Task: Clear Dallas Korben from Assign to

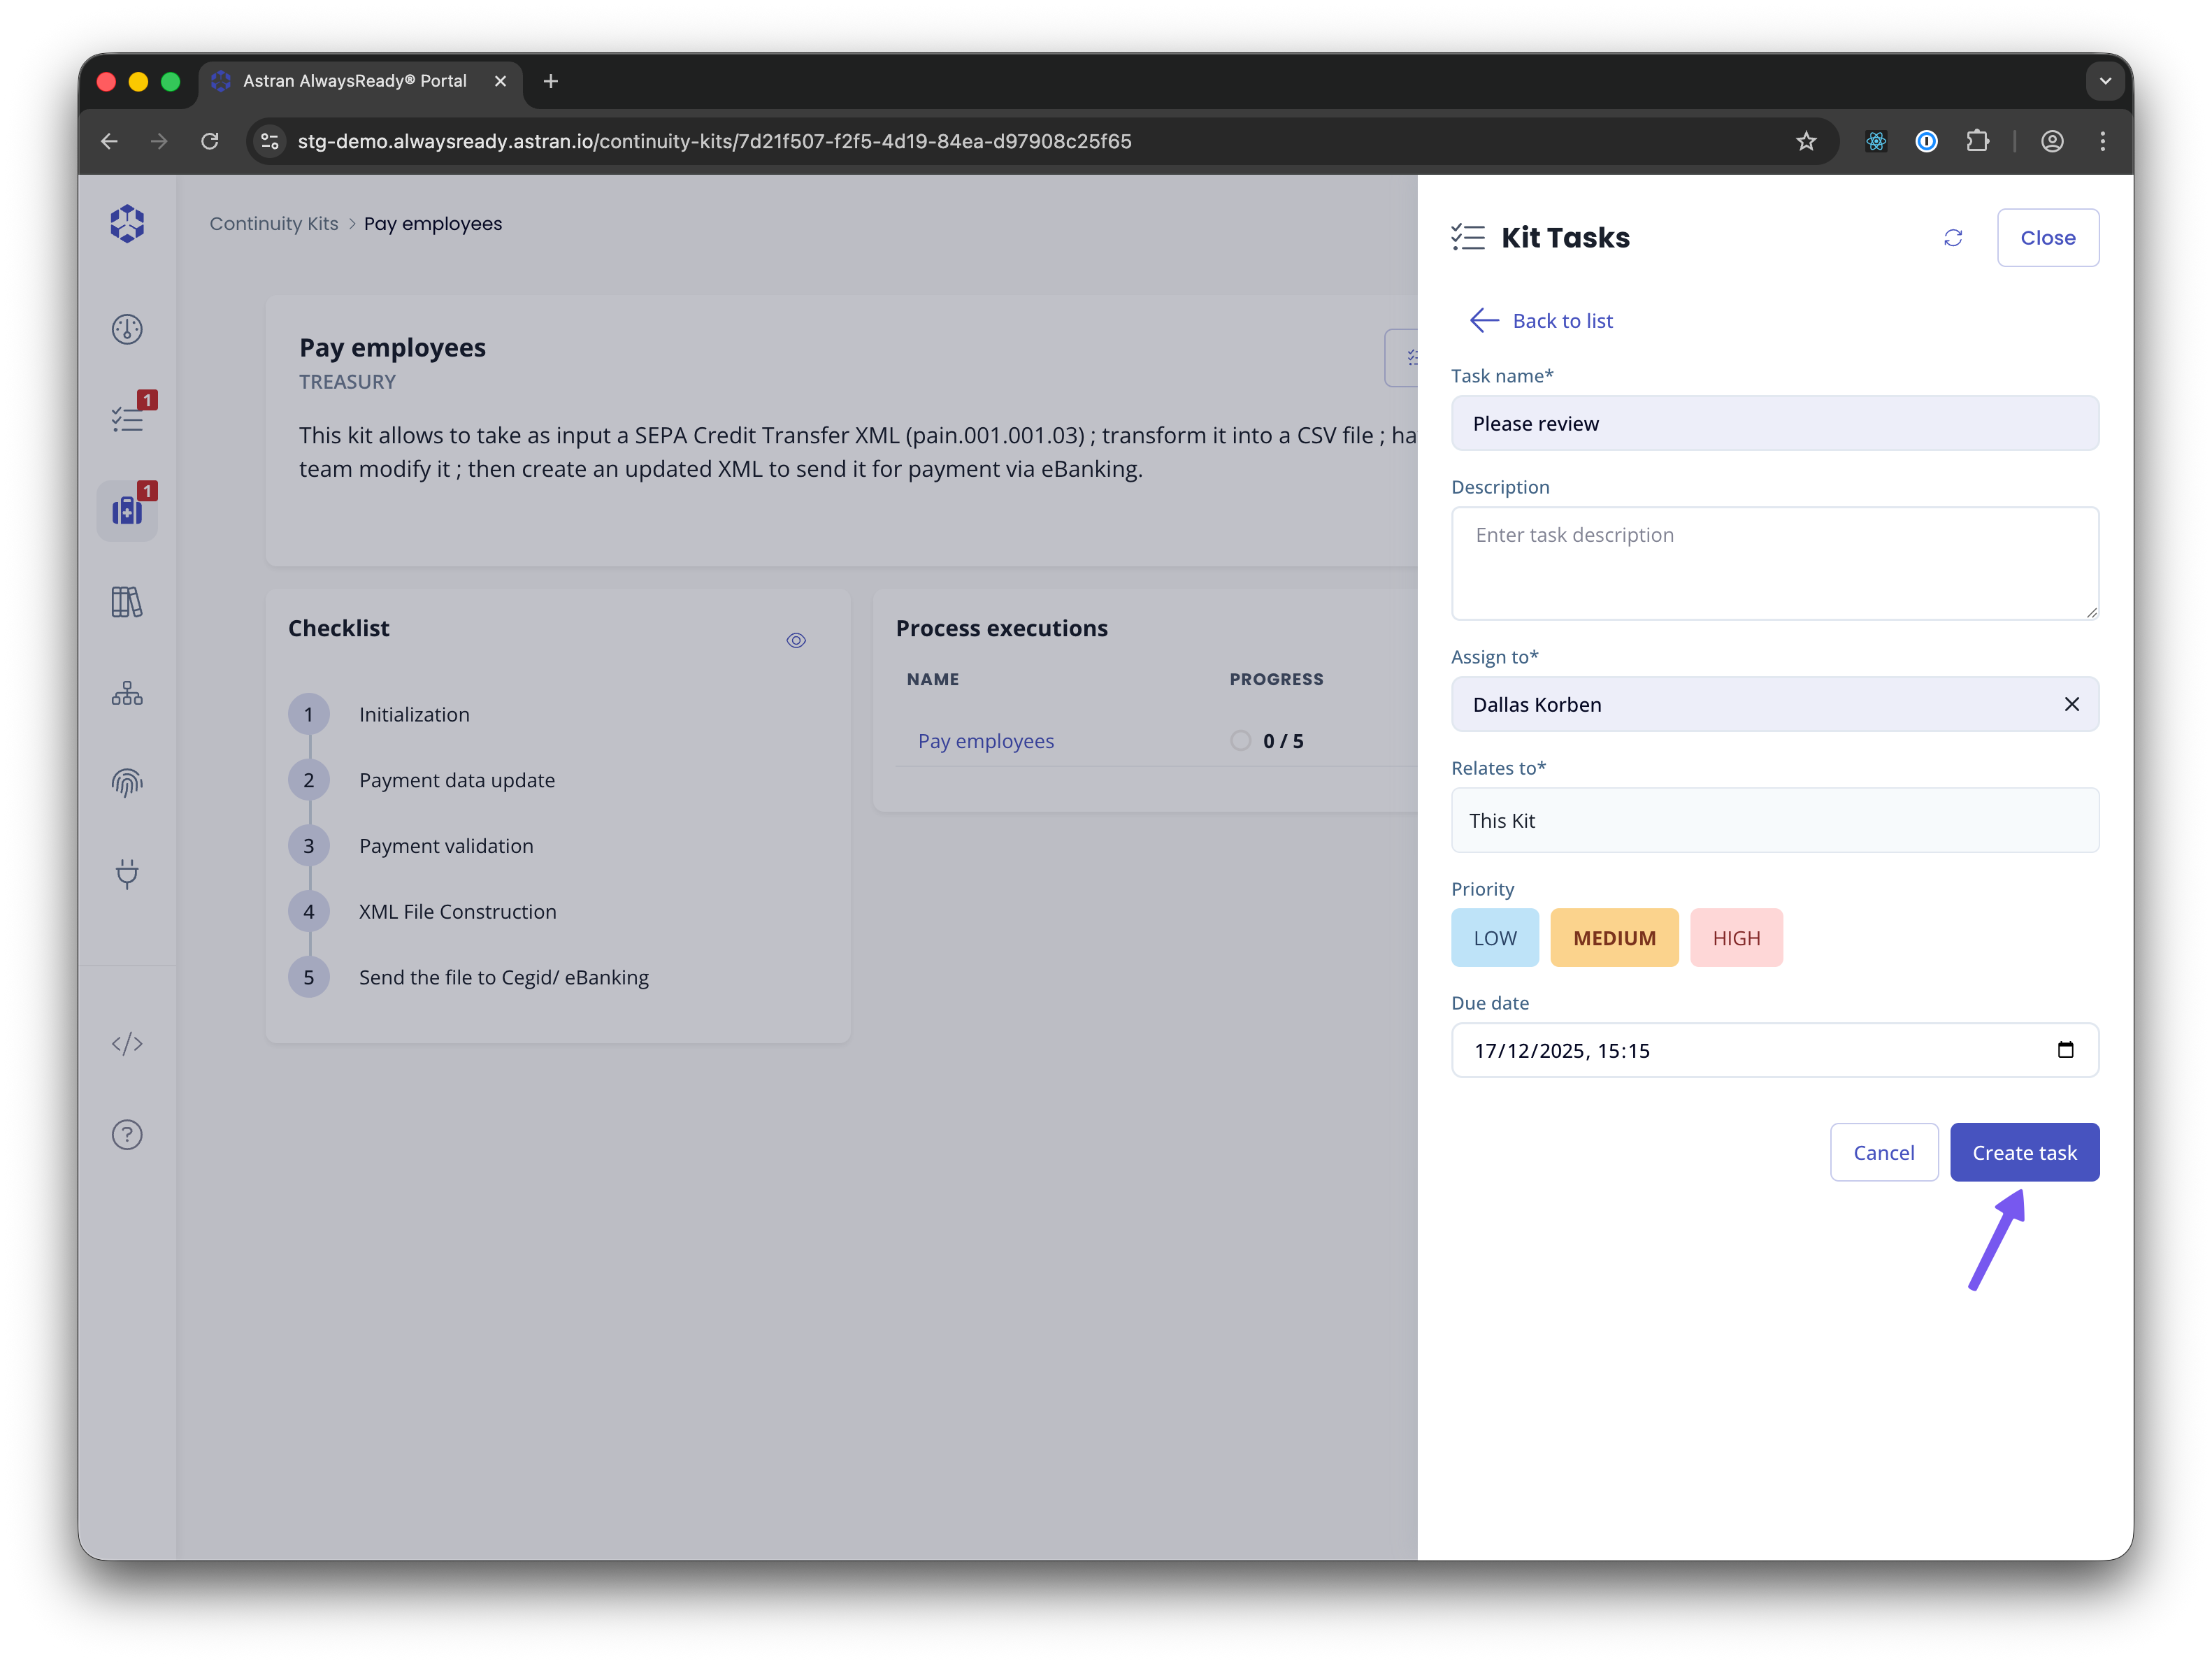Action: coord(2071,705)
